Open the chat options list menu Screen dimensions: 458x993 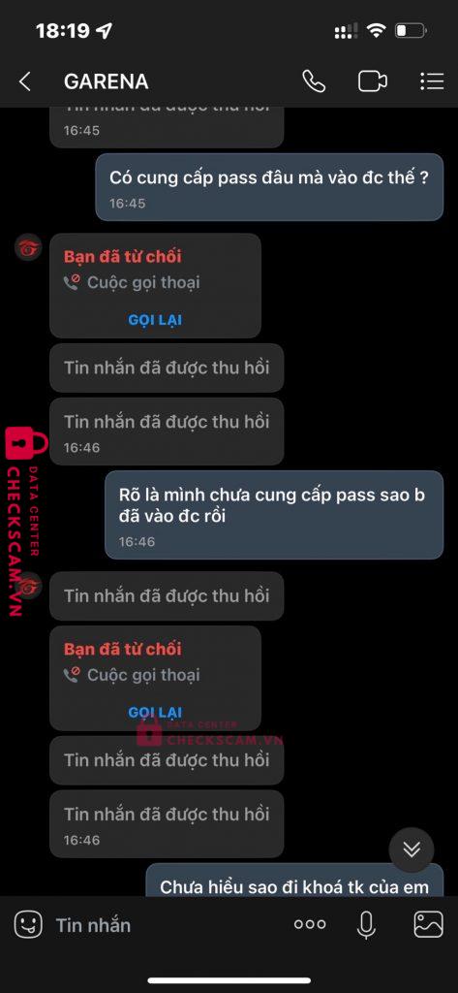(432, 81)
